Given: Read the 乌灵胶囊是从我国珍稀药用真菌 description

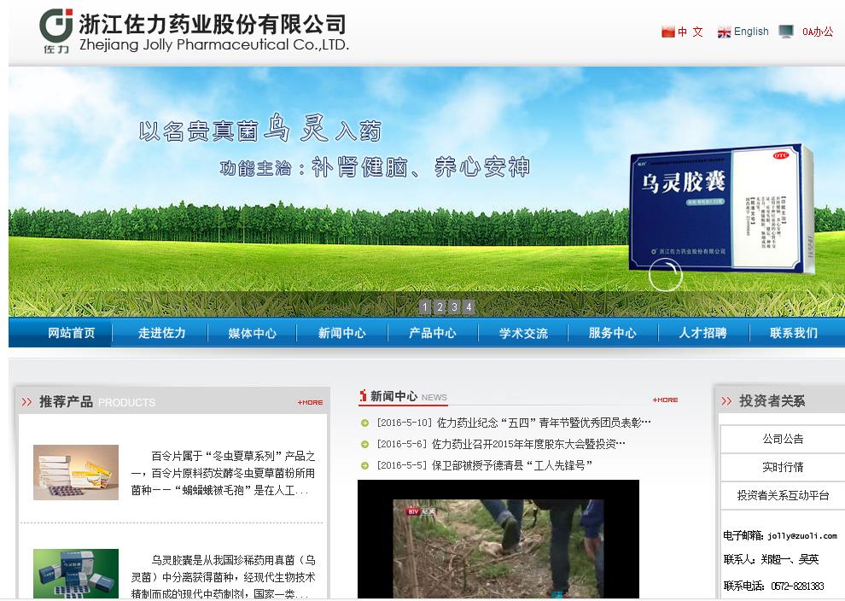Looking at the screenshot, I should click(x=223, y=577).
